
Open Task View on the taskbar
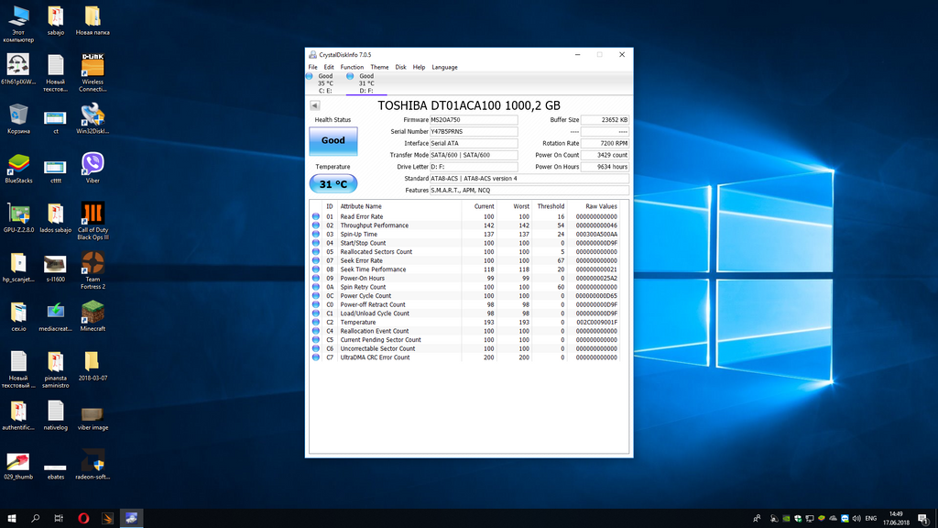coord(59,519)
